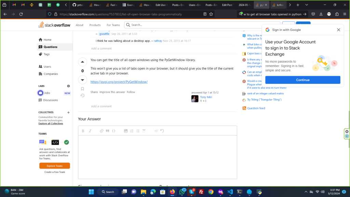Screen dimensions: 350x197
Task: Click the Explore Teams orange button
Action: 55,166
